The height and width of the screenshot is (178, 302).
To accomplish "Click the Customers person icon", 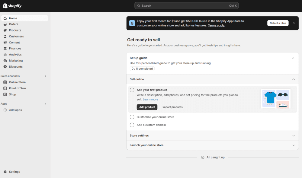I will tap(5, 36).
